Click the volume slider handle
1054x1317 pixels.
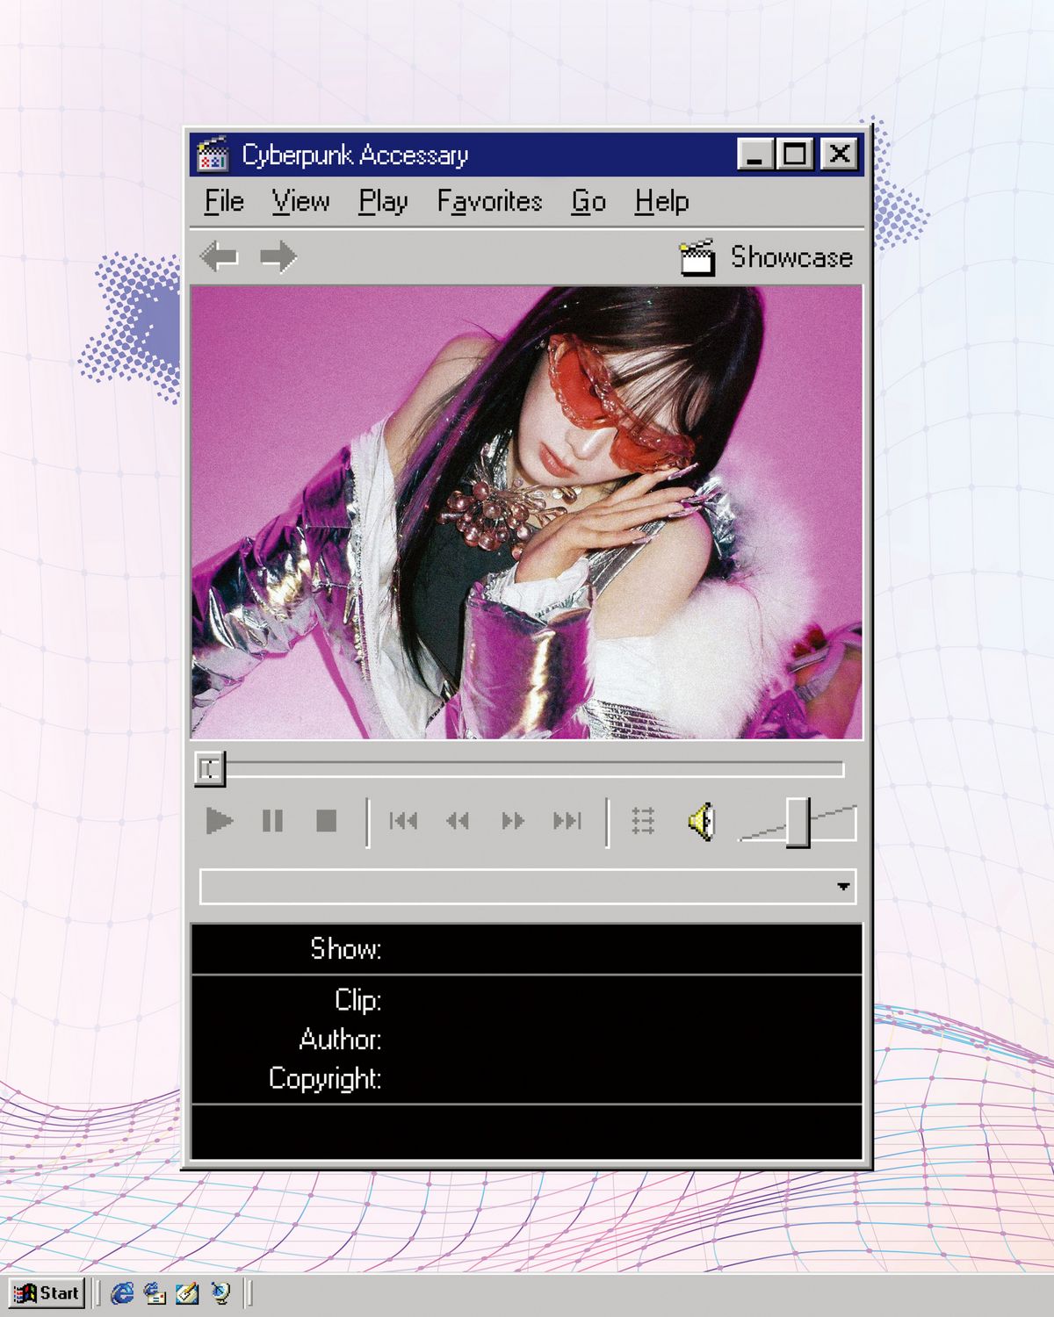(x=798, y=823)
